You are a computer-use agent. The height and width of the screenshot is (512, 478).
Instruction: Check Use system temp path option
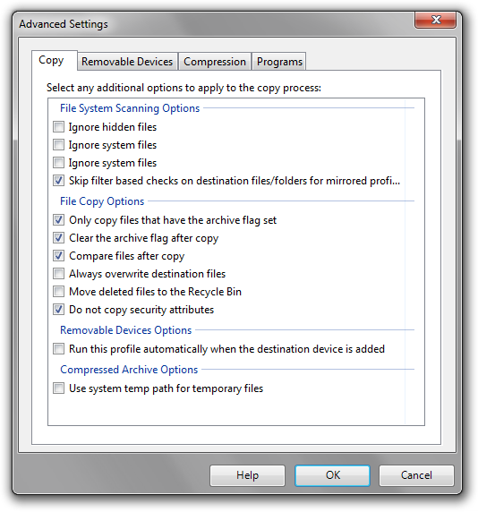coord(59,388)
